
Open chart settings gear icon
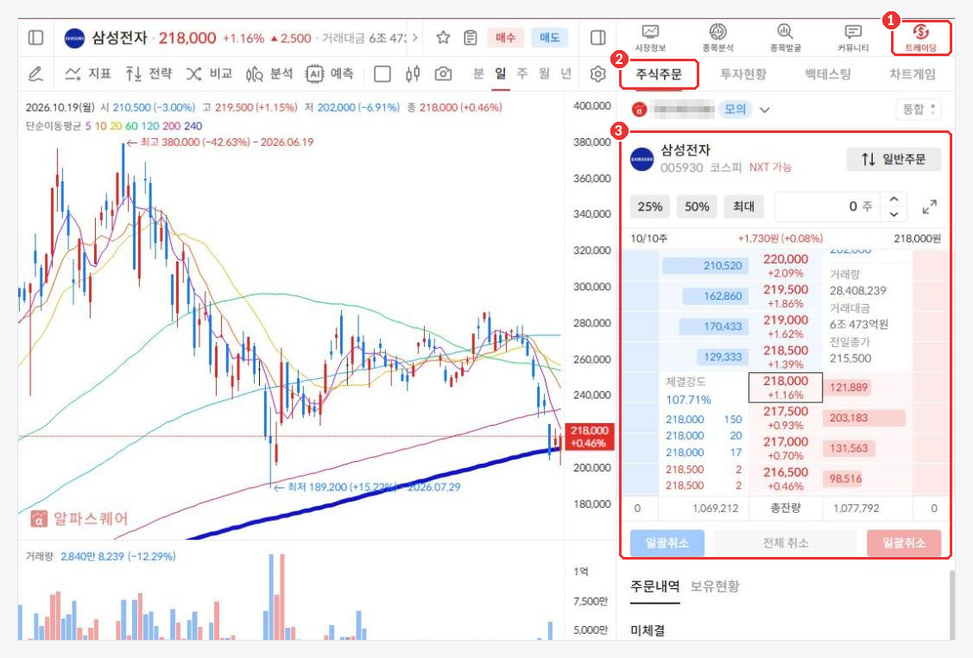597,74
